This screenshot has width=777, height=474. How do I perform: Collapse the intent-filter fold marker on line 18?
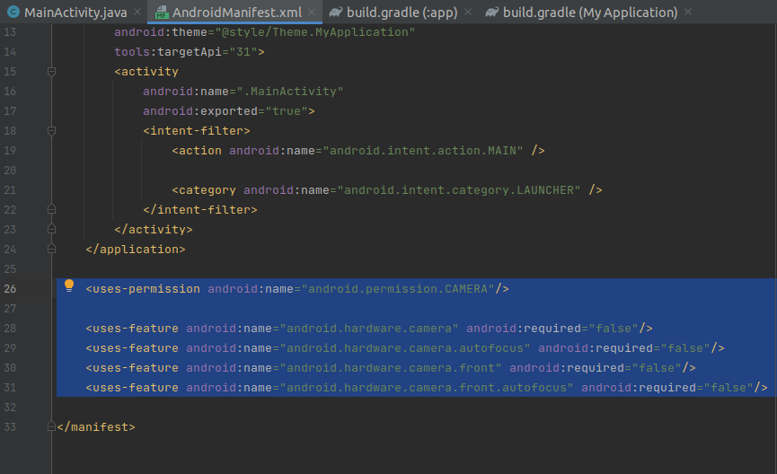point(51,131)
